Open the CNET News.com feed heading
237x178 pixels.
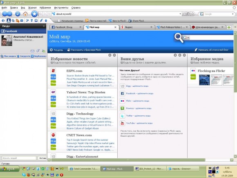[x=79, y=135]
